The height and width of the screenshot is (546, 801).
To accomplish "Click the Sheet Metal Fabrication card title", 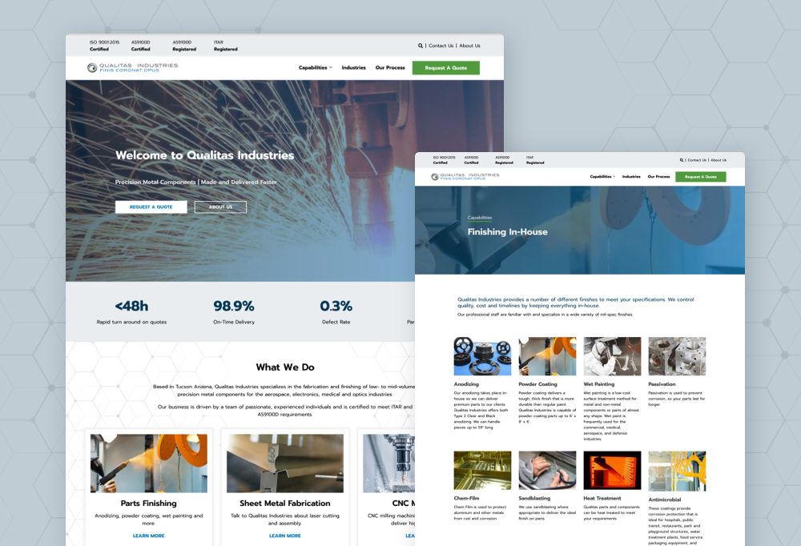I will tap(285, 504).
